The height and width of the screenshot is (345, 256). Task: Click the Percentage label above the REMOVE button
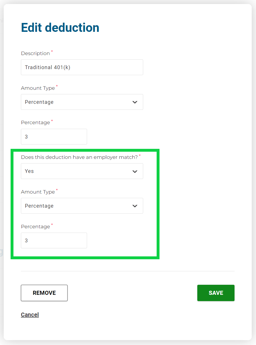click(36, 227)
